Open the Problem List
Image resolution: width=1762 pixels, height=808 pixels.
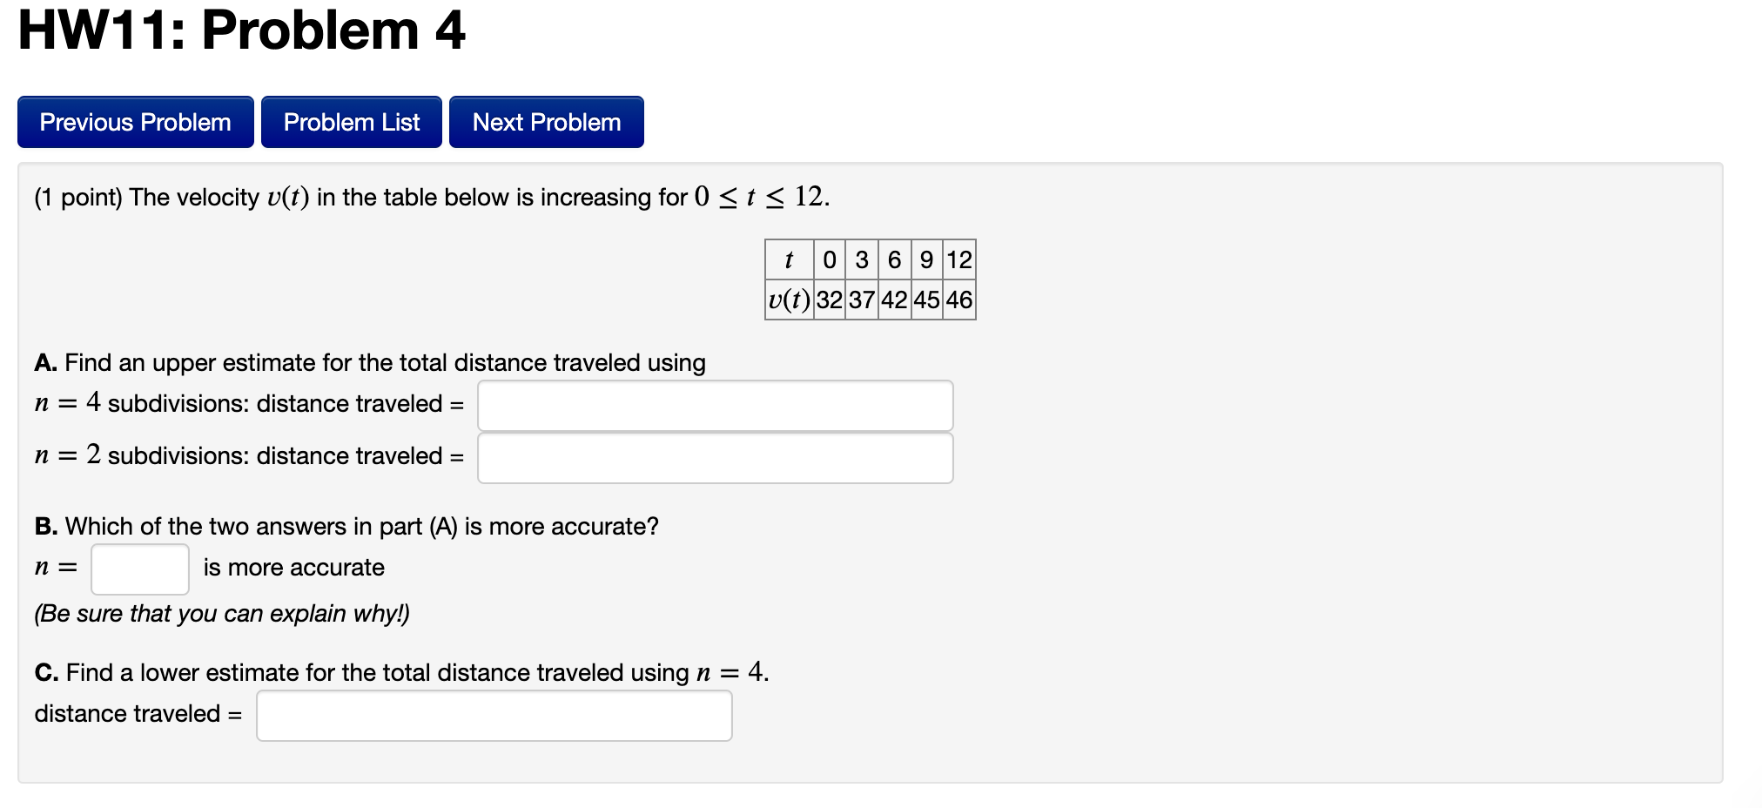coord(351,122)
